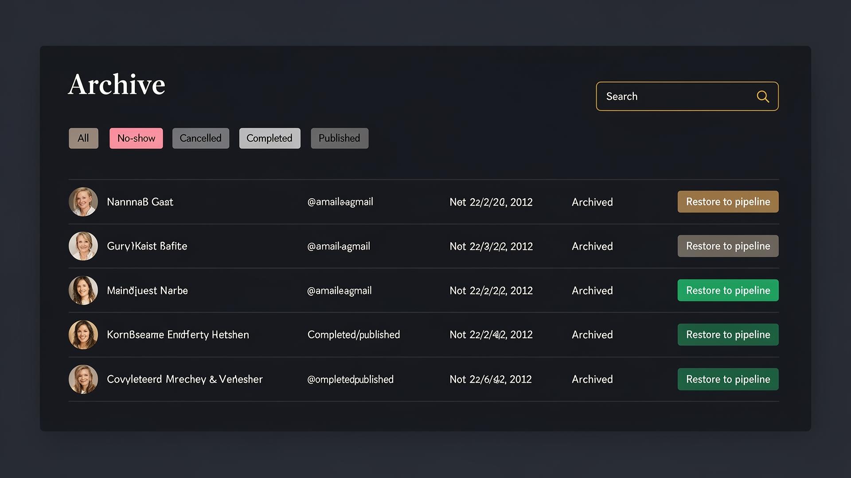
Task: Restore Covyleteerd Mrechey & Venesher to pipeline
Action: pyautogui.click(x=728, y=379)
